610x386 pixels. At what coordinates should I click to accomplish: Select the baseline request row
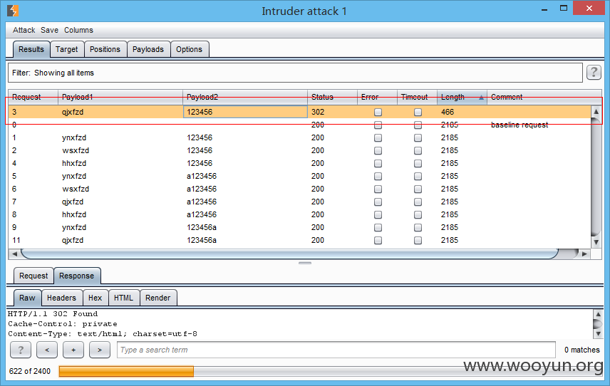point(299,125)
